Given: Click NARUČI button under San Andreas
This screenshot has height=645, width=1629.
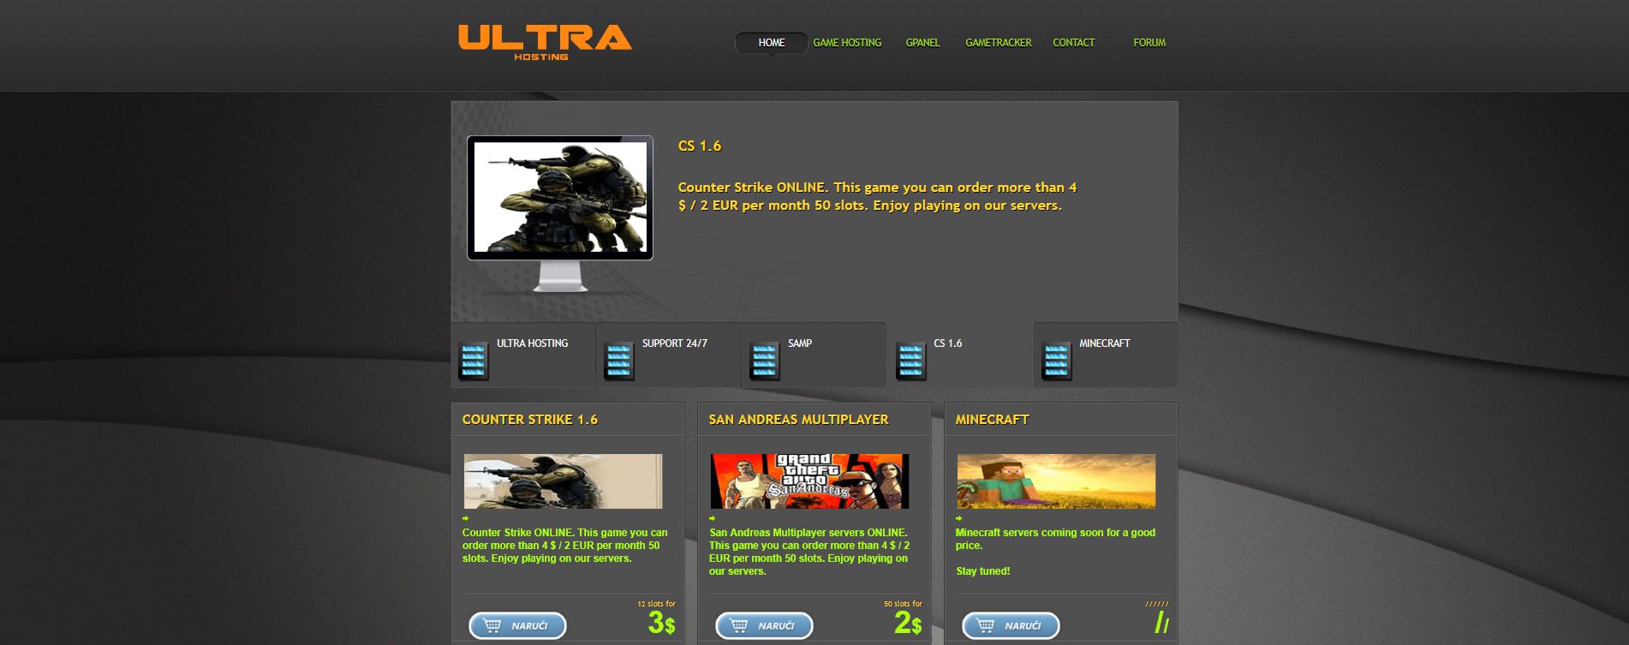Looking at the screenshot, I should click(764, 625).
